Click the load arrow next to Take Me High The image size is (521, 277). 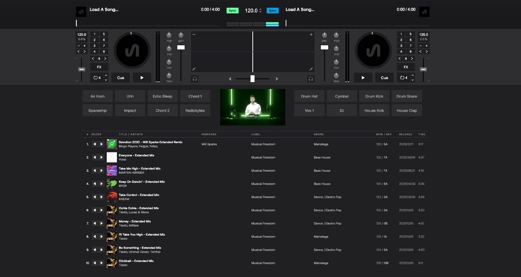pos(94,170)
